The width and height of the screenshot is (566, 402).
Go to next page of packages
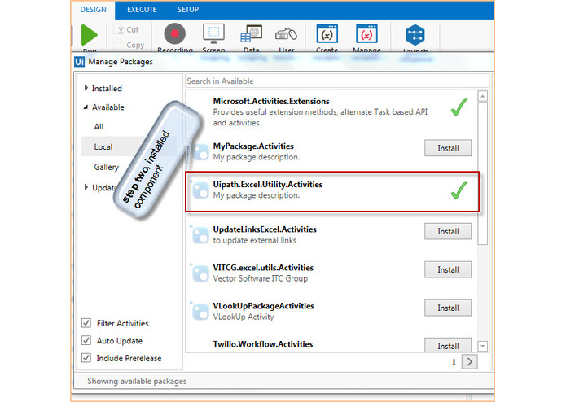click(470, 361)
